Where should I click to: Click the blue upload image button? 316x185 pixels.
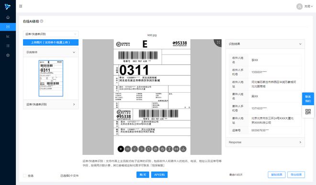51,43
